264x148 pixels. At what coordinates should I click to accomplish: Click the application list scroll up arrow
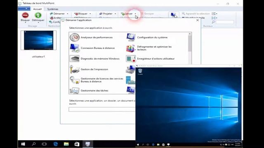click(190, 34)
